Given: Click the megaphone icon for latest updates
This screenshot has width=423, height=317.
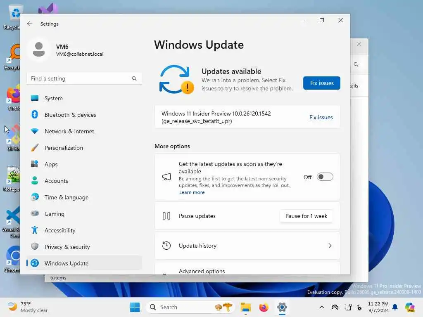Looking at the screenshot, I should [x=166, y=177].
